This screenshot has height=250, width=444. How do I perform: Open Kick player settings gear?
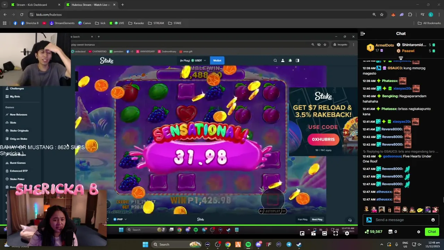347,233
